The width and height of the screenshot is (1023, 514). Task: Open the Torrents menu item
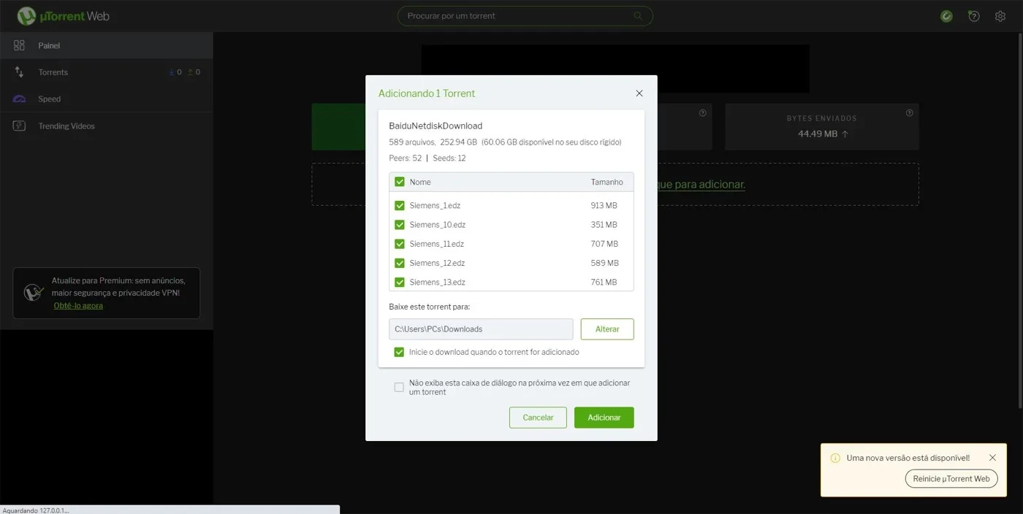coord(107,72)
